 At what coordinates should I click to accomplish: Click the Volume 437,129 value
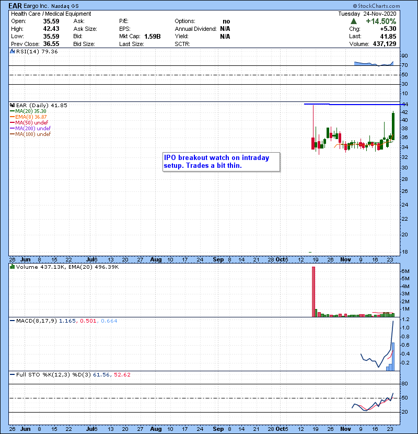point(384,44)
